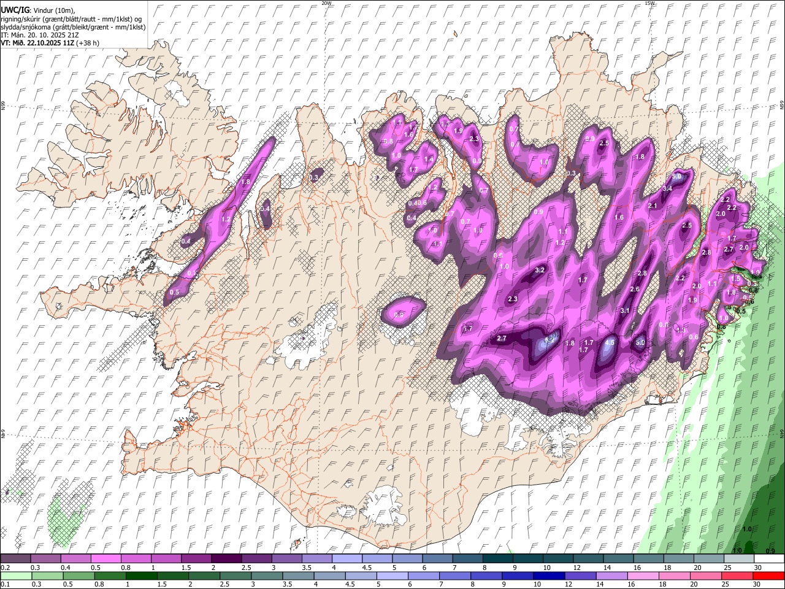Click the purple swatch between 0.3 and 0.4
The height and width of the screenshot is (589, 785).
(x=45, y=558)
